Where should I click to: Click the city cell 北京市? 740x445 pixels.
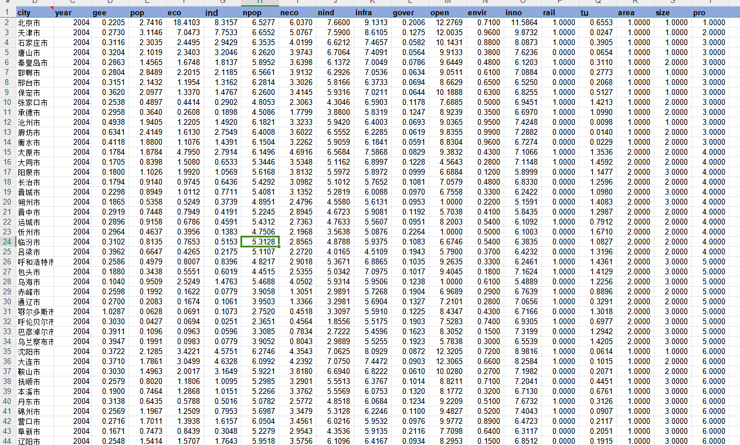tap(34, 23)
